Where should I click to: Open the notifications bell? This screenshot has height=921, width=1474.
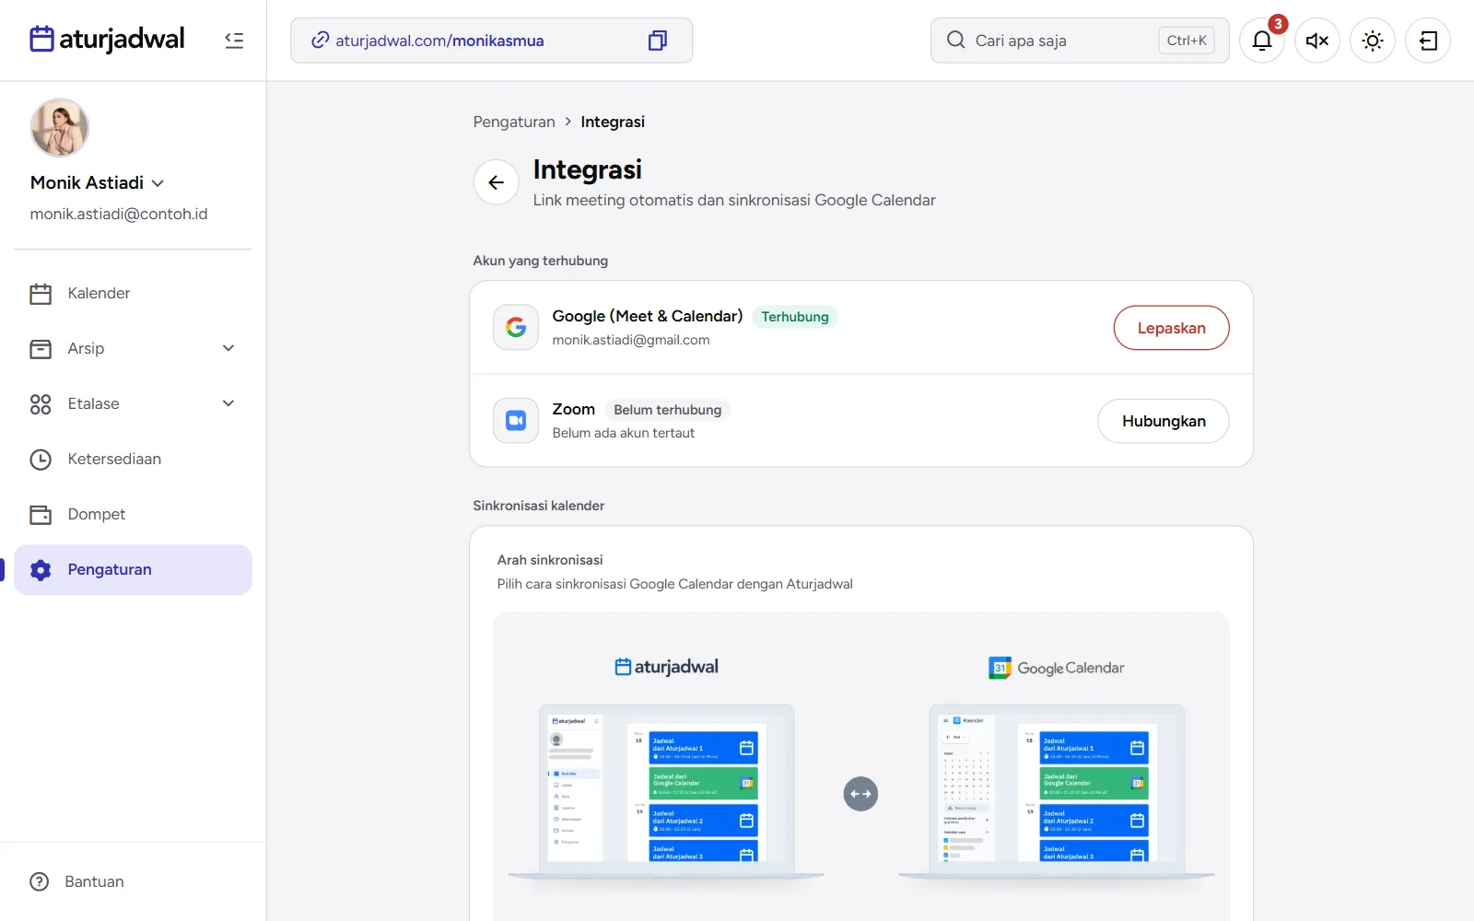[1262, 41]
